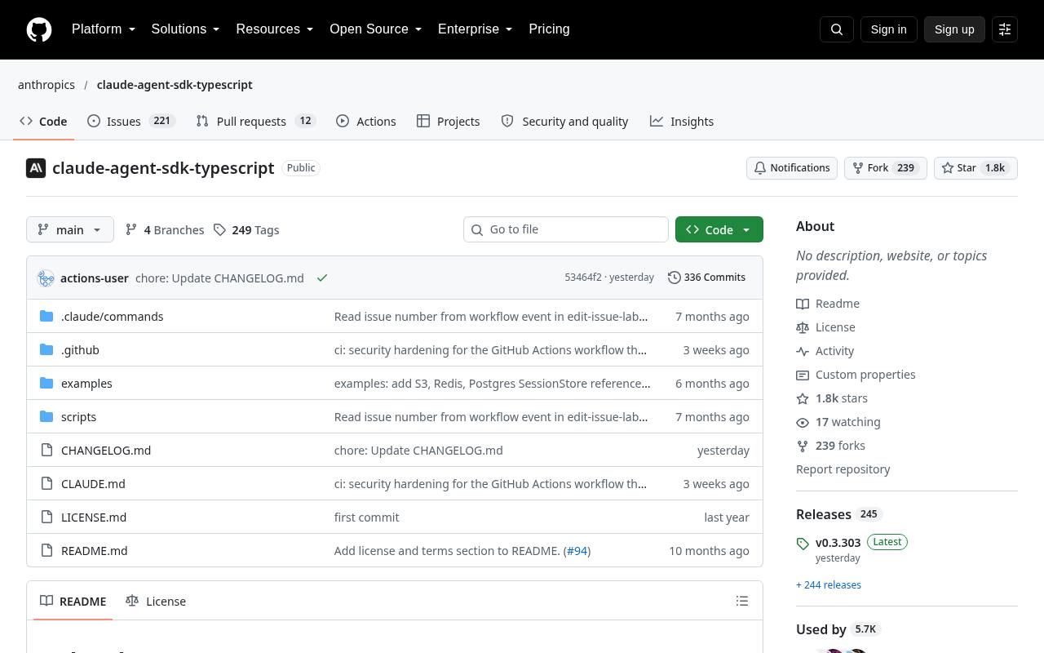1044x653 pixels.
Task: Switch to the Issues tab
Action: pyautogui.click(x=130, y=121)
